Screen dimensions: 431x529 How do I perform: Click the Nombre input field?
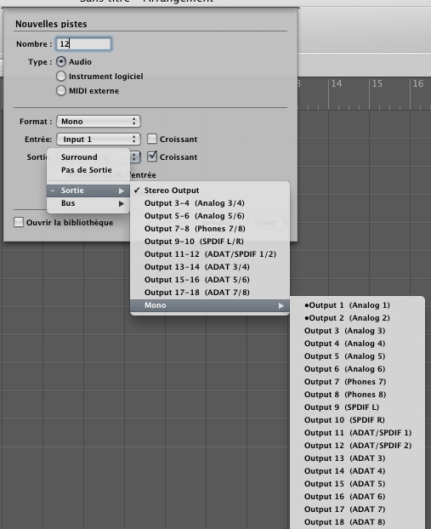tap(83, 44)
